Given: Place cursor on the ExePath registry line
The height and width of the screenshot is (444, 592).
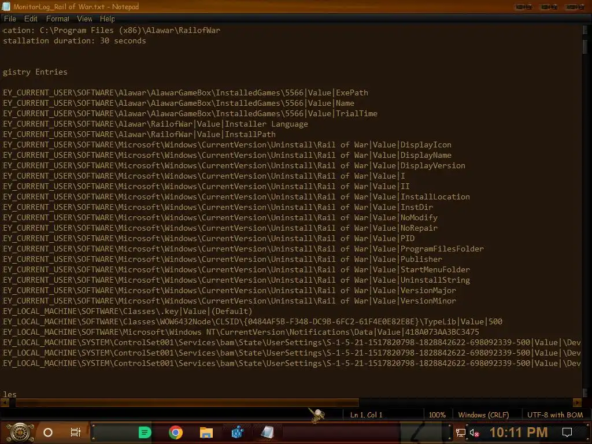Looking at the screenshot, I should [x=186, y=93].
